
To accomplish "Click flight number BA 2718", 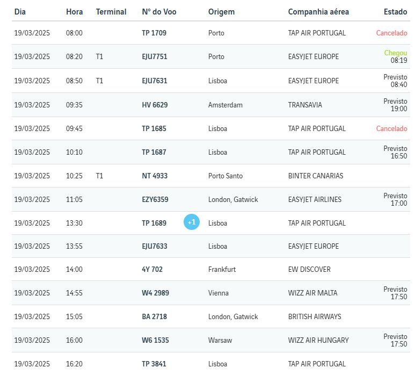I will click(x=154, y=316).
